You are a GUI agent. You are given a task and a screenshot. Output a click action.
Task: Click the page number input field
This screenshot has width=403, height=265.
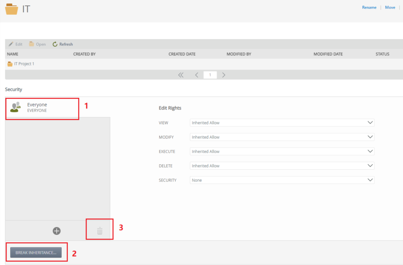tap(210, 75)
